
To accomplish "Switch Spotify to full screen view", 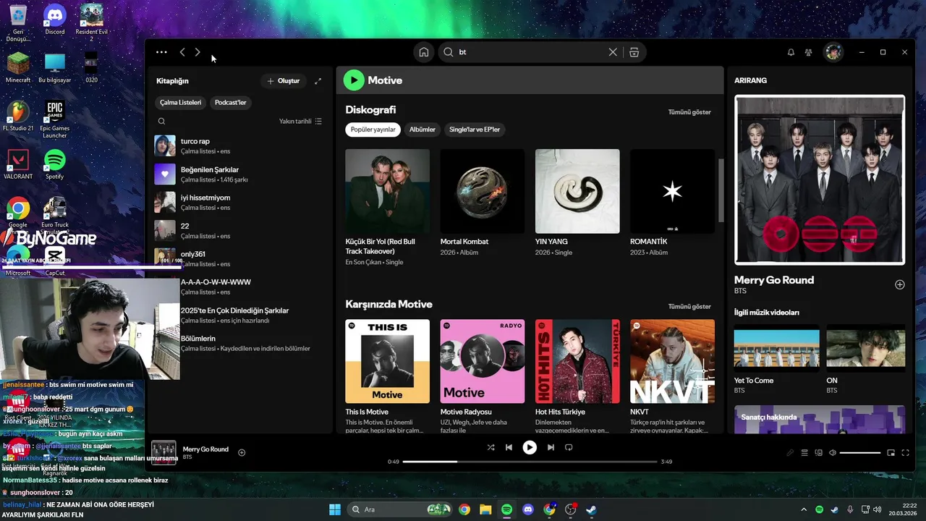I will click(x=905, y=453).
